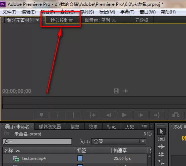Image resolution: width=186 pixels, height=166 pixels.
Task: Switch to the 历史 tab
Action: coord(130,127)
